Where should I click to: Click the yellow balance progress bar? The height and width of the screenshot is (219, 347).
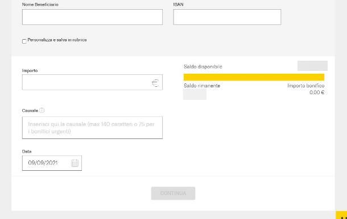click(x=254, y=77)
